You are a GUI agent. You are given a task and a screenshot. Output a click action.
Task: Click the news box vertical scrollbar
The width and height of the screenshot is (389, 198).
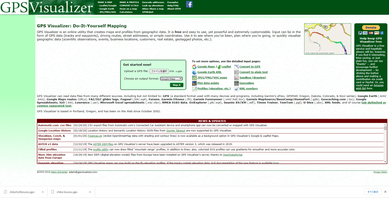[385, 143]
